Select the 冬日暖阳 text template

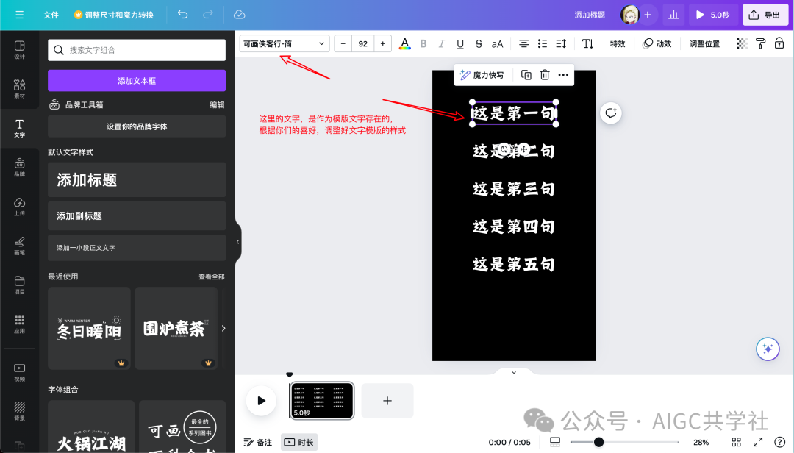(x=89, y=328)
